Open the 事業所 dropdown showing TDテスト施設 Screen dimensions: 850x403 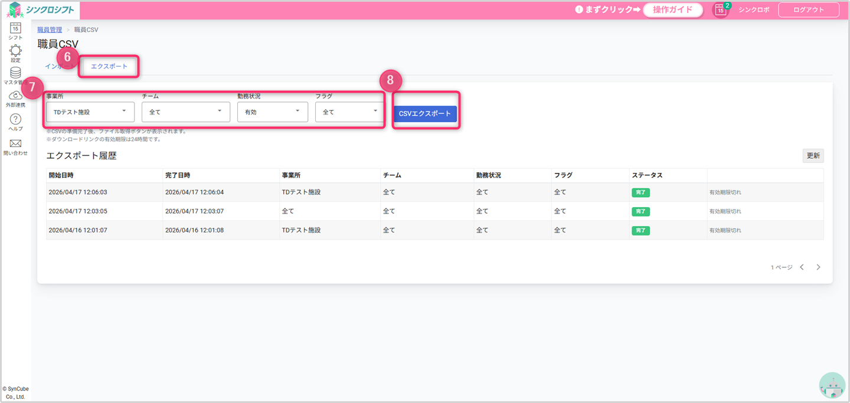coord(90,112)
